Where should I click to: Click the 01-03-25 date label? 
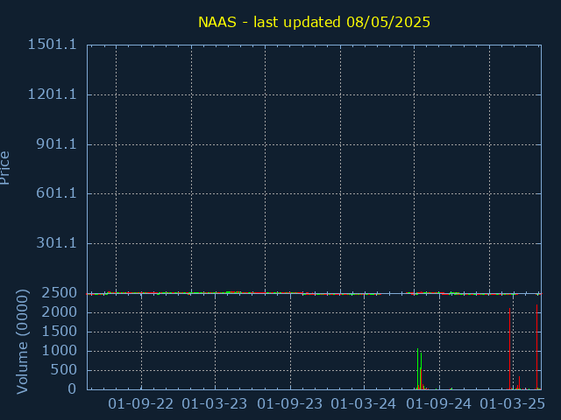tap(513, 404)
